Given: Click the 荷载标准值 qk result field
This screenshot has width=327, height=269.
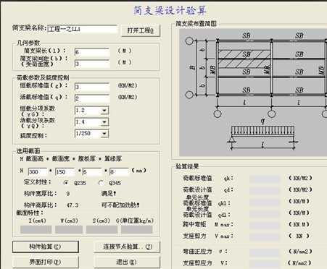Looking at the screenshot, I should click(265, 179).
